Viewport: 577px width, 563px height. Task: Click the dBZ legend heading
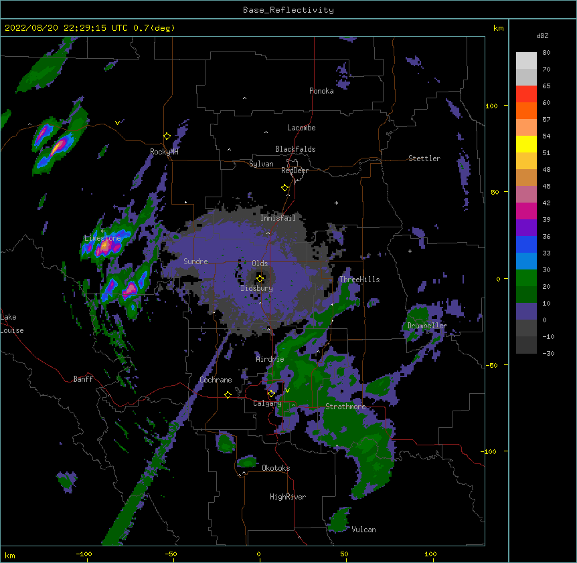click(x=542, y=35)
